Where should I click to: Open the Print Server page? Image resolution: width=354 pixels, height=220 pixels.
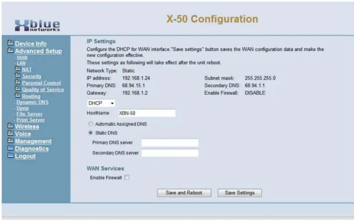[30, 120]
